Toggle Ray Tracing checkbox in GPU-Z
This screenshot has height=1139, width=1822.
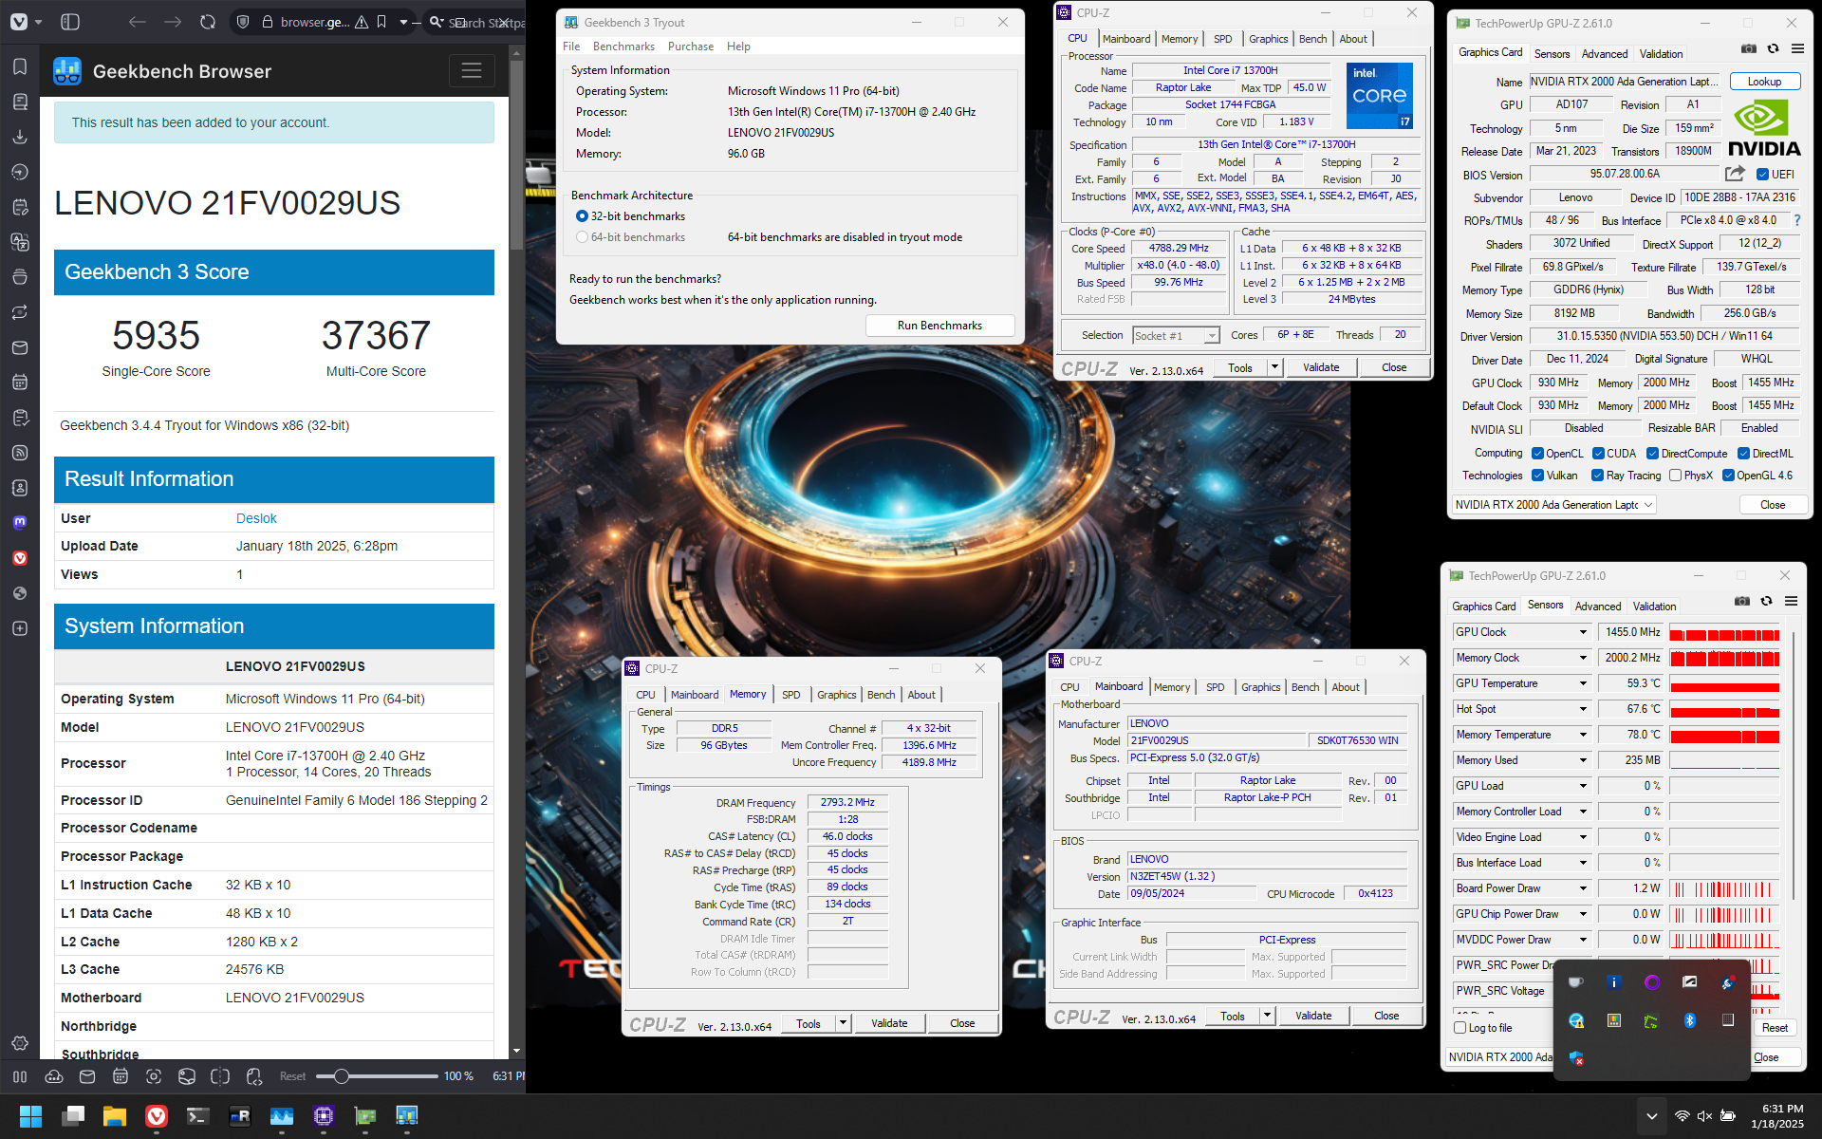click(x=1598, y=476)
